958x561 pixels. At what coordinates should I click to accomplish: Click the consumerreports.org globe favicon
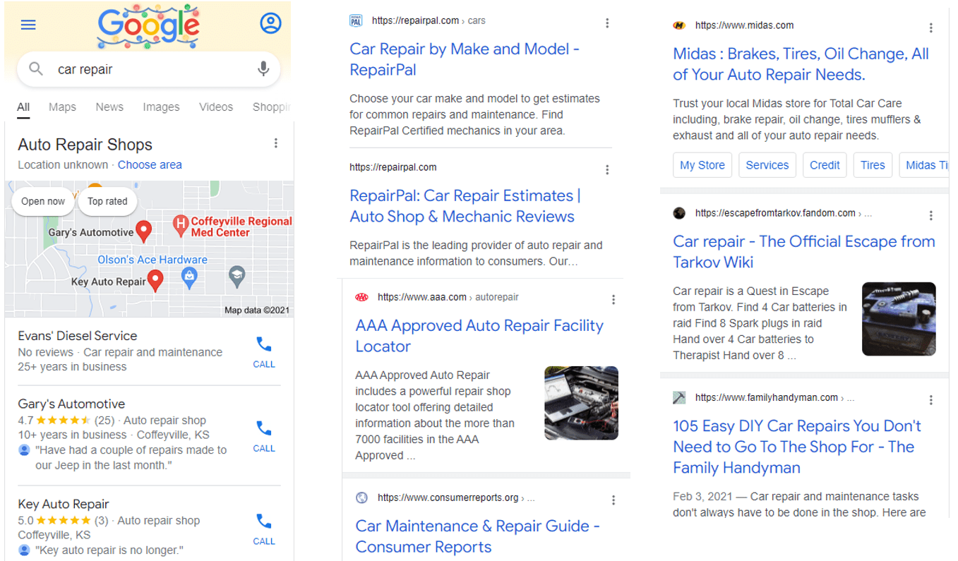pyautogui.click(x=361, y=497)
